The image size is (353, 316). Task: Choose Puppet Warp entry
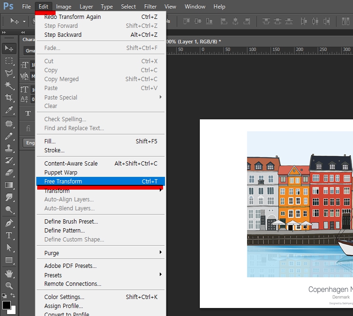[x=101, y=172]
